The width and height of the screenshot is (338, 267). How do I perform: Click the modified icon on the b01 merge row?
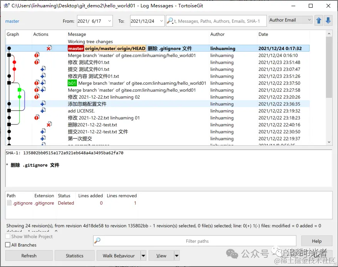pyautogui.click(x=37, y=83)
